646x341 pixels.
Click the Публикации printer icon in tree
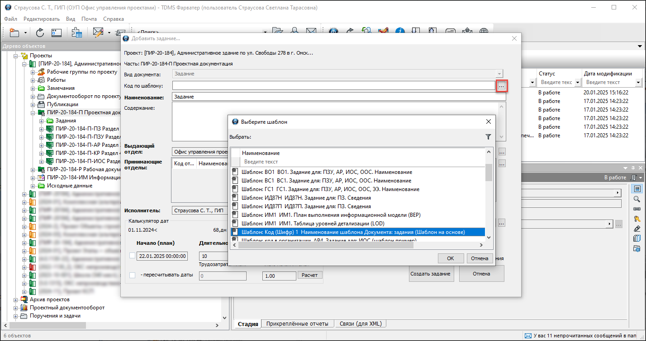coord(41,104)
